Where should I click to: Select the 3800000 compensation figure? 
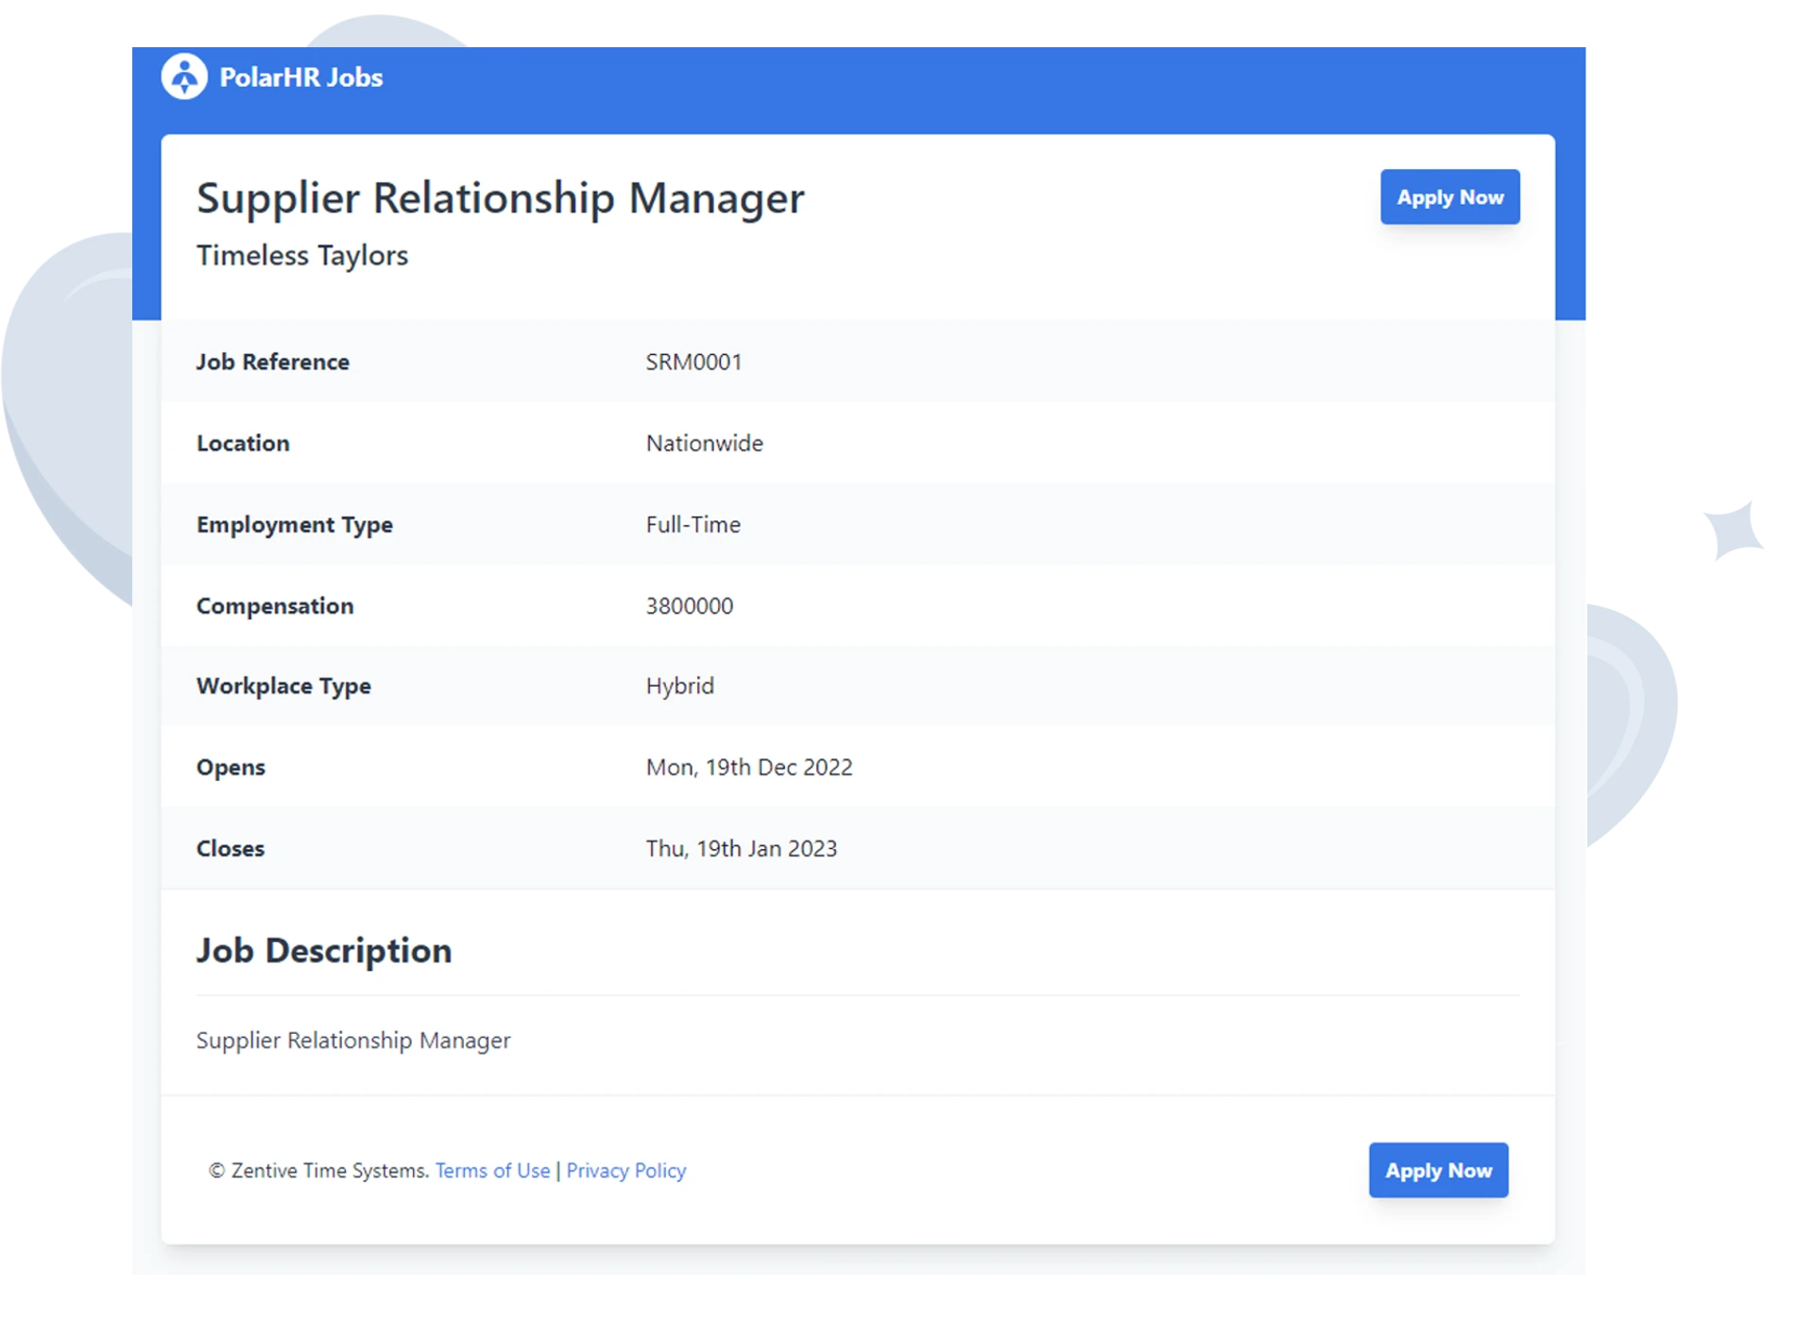click(x=689, y=605)
